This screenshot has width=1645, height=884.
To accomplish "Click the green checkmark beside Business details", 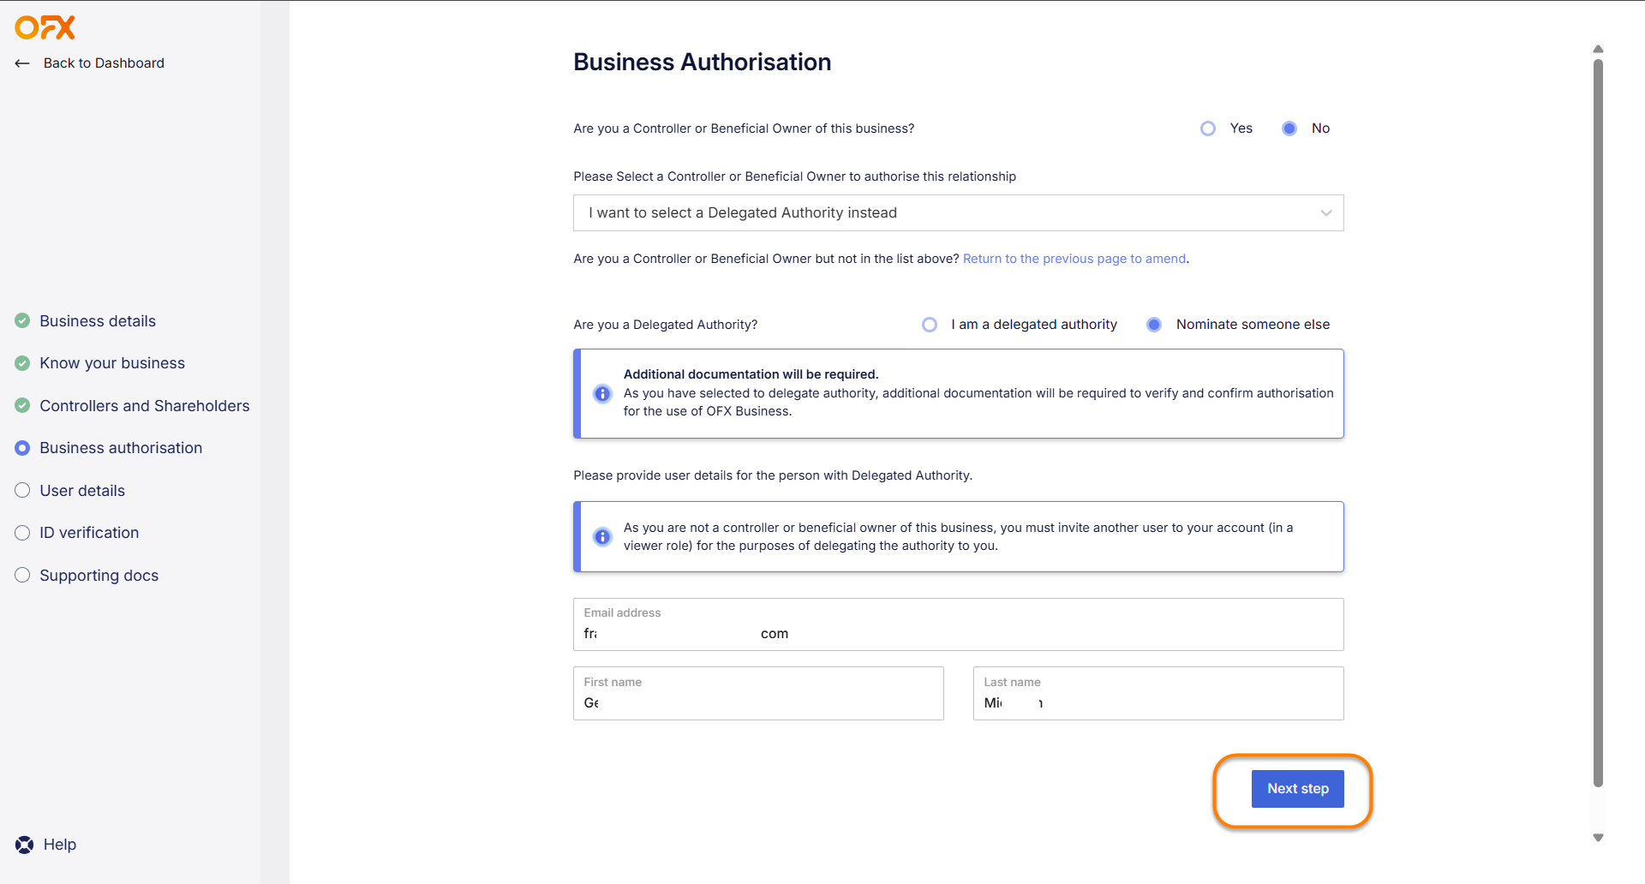I will (22, 321).
